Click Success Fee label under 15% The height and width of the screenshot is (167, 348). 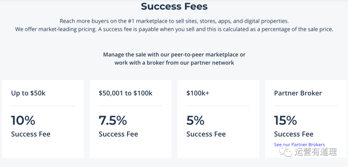click(294, 134)
